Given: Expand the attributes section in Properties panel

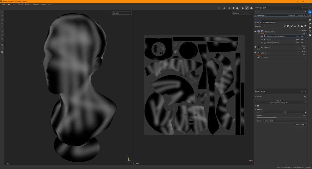Looking at the screenshot, I should (x=256, y=106).
